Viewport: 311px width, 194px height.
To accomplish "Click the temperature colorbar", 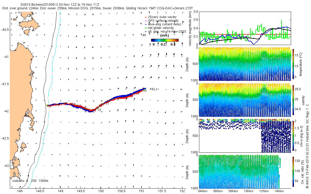I will point(293,64).
